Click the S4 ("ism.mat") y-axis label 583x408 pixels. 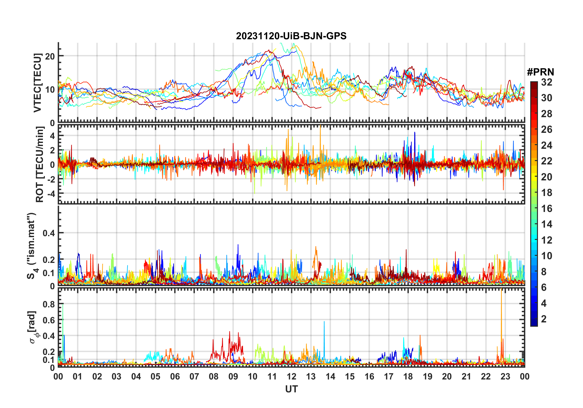coord(32,246)
